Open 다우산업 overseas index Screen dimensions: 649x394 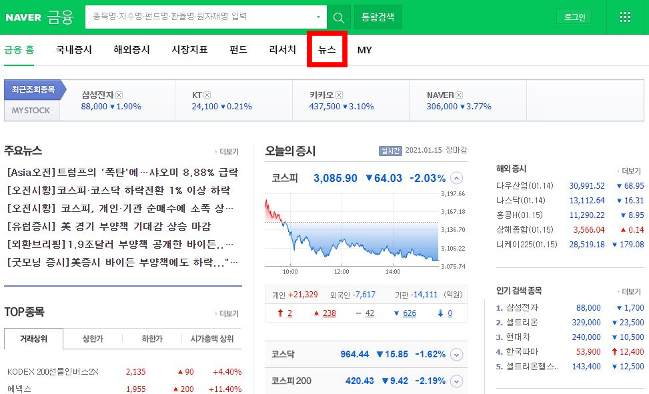tap(524, 186)
